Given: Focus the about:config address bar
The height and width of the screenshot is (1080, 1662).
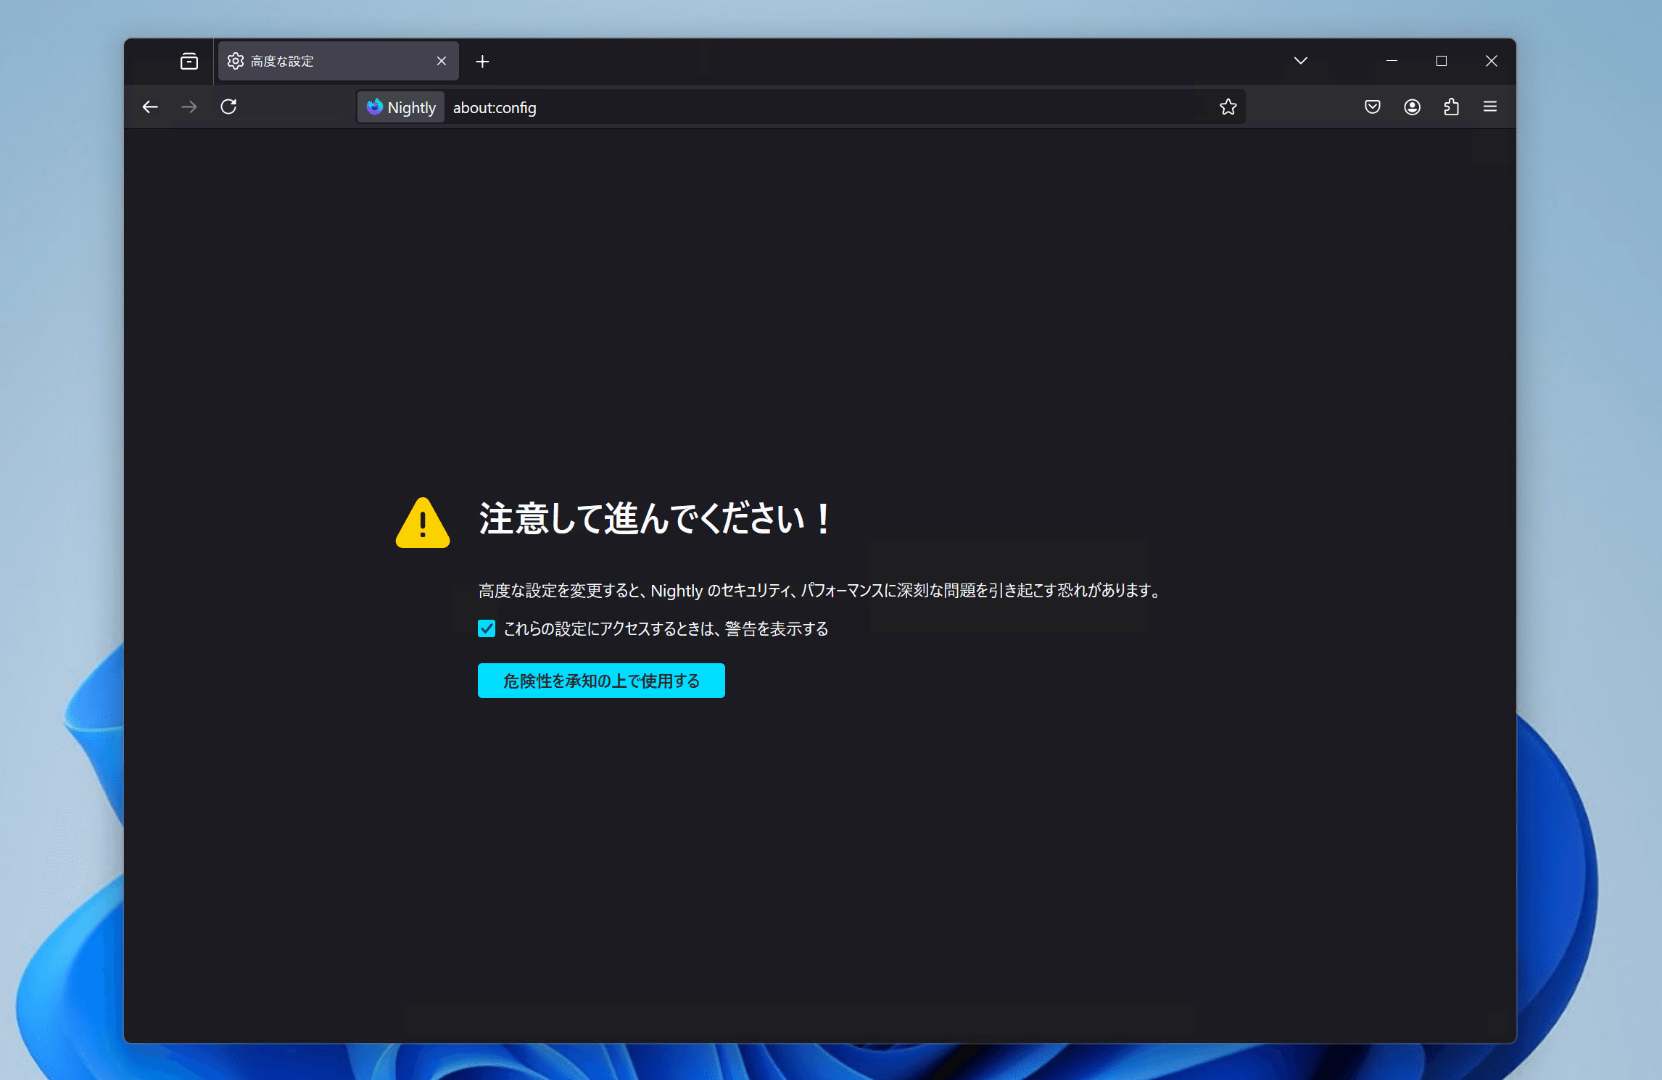Looking at the screenshot, I should point(801,107).
